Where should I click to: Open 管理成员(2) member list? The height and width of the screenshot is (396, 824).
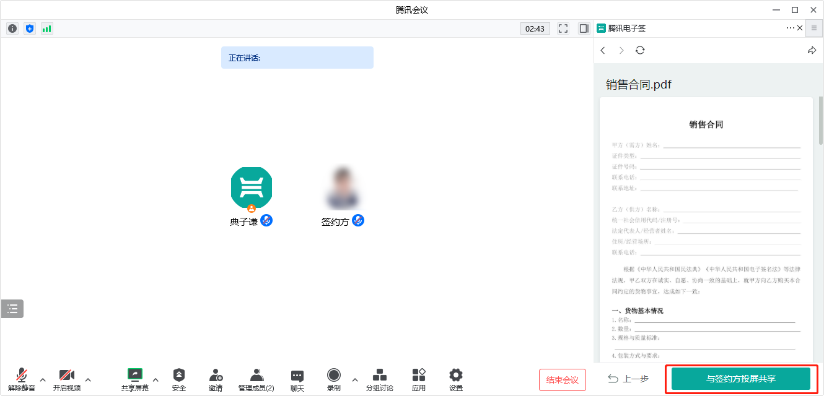[256, 379]
